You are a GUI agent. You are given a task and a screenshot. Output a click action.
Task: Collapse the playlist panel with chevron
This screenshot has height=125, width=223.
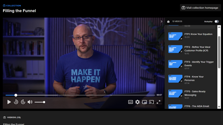coord(161,21)
